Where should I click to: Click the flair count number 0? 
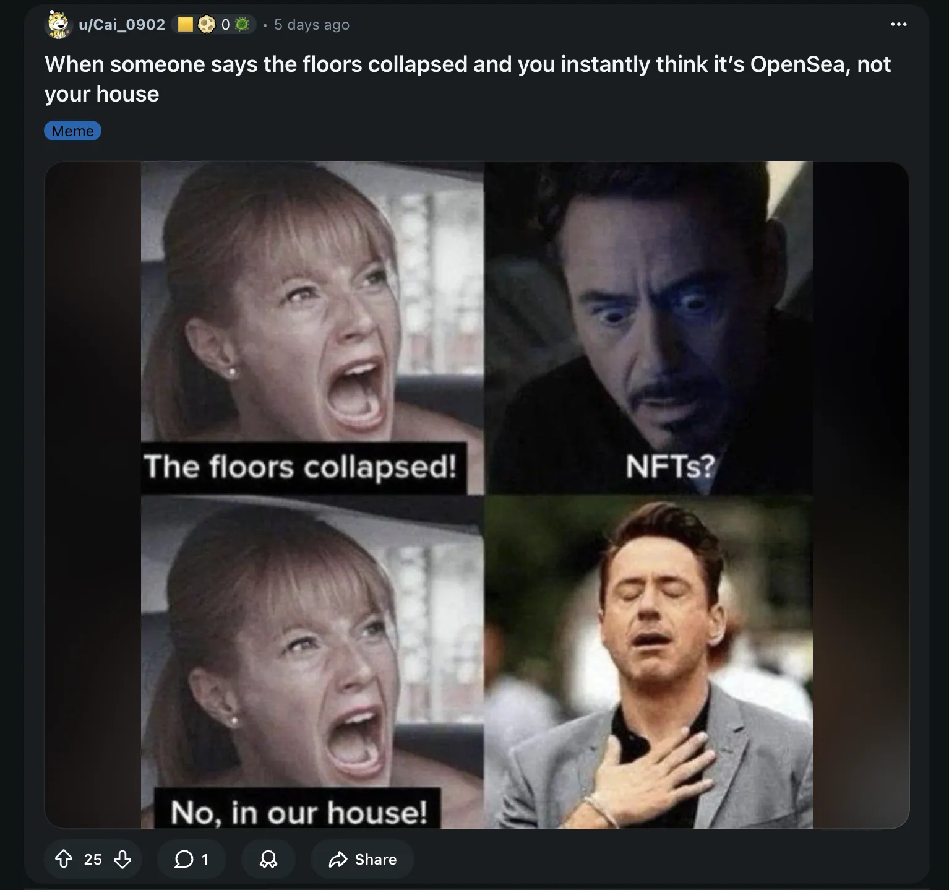(x=225, y=25)
